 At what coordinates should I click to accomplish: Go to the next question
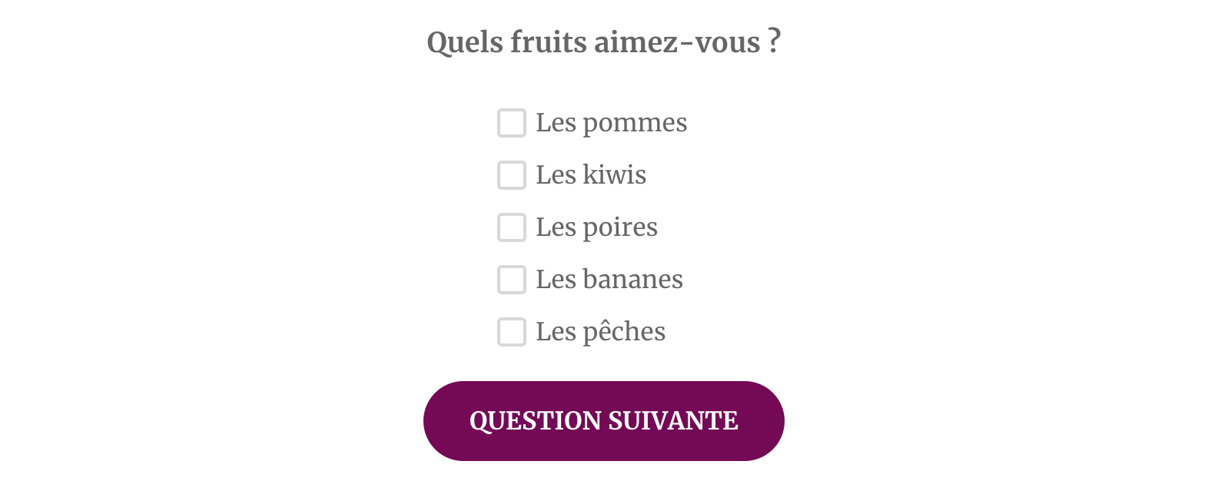click(x=604, y=421)
